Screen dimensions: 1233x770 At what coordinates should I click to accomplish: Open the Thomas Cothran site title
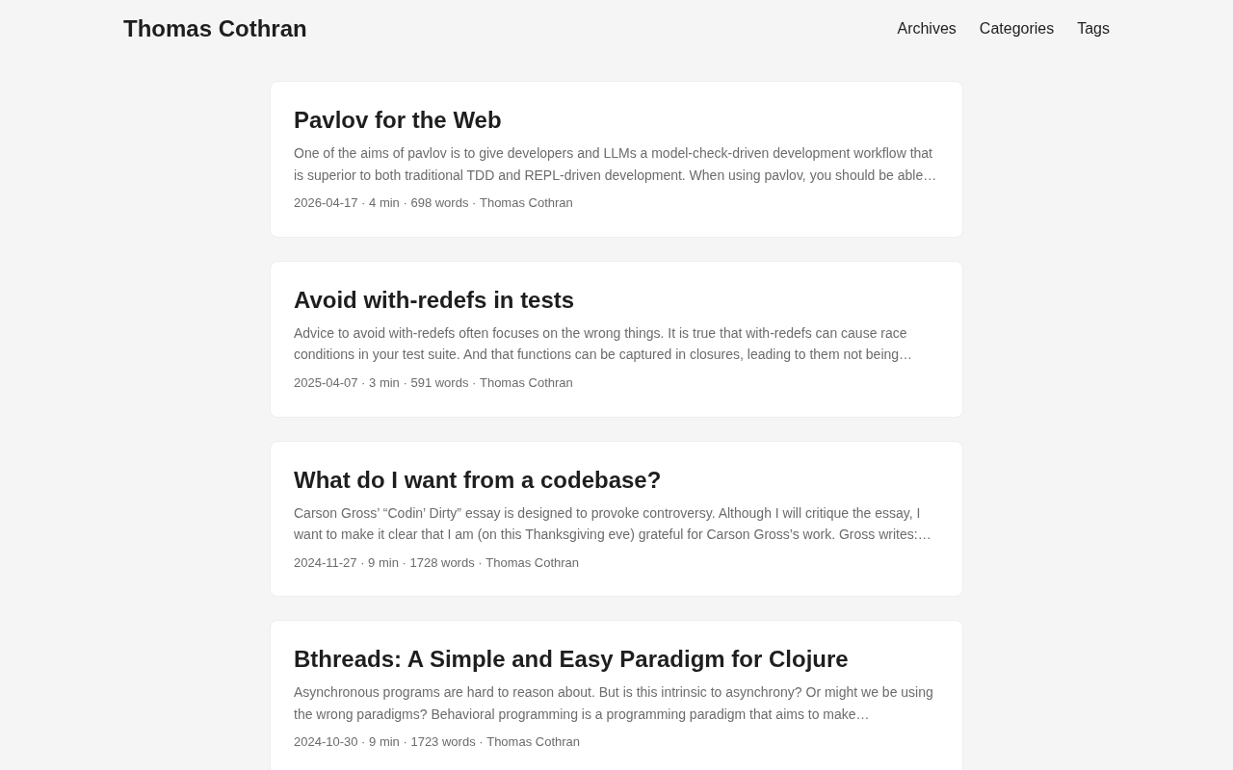pos(215,29)
